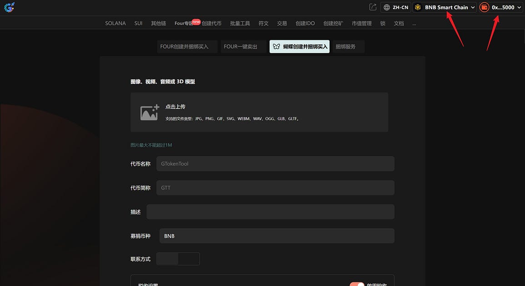The width and height of the screenshot is (525, 286).
Task: Open the 创建IDO menu
Action: coord(305,24)
